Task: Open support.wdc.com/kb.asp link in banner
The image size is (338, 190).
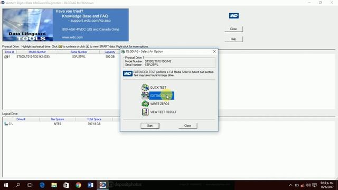Action: (90, 21)
